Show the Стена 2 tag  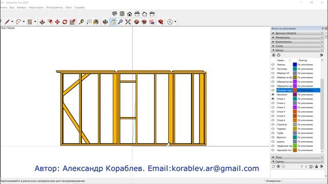click(x=273, y=103)
